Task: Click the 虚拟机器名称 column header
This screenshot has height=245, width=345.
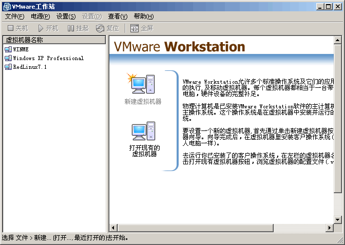Action: [x=54, y=40]
